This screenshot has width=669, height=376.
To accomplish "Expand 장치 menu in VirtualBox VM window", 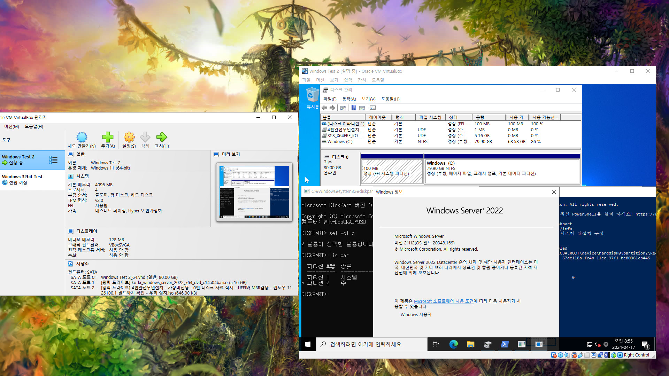I will tap(362, 80).
